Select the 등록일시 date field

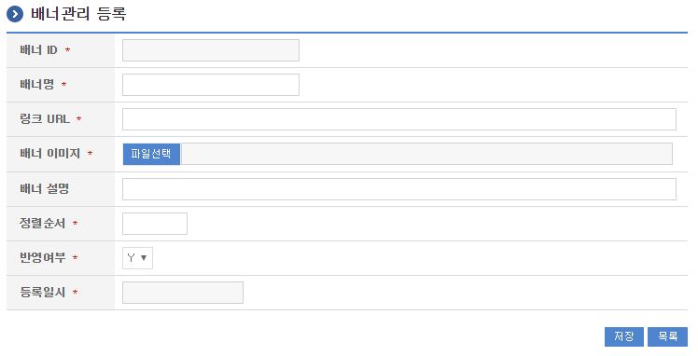point(183,293)
